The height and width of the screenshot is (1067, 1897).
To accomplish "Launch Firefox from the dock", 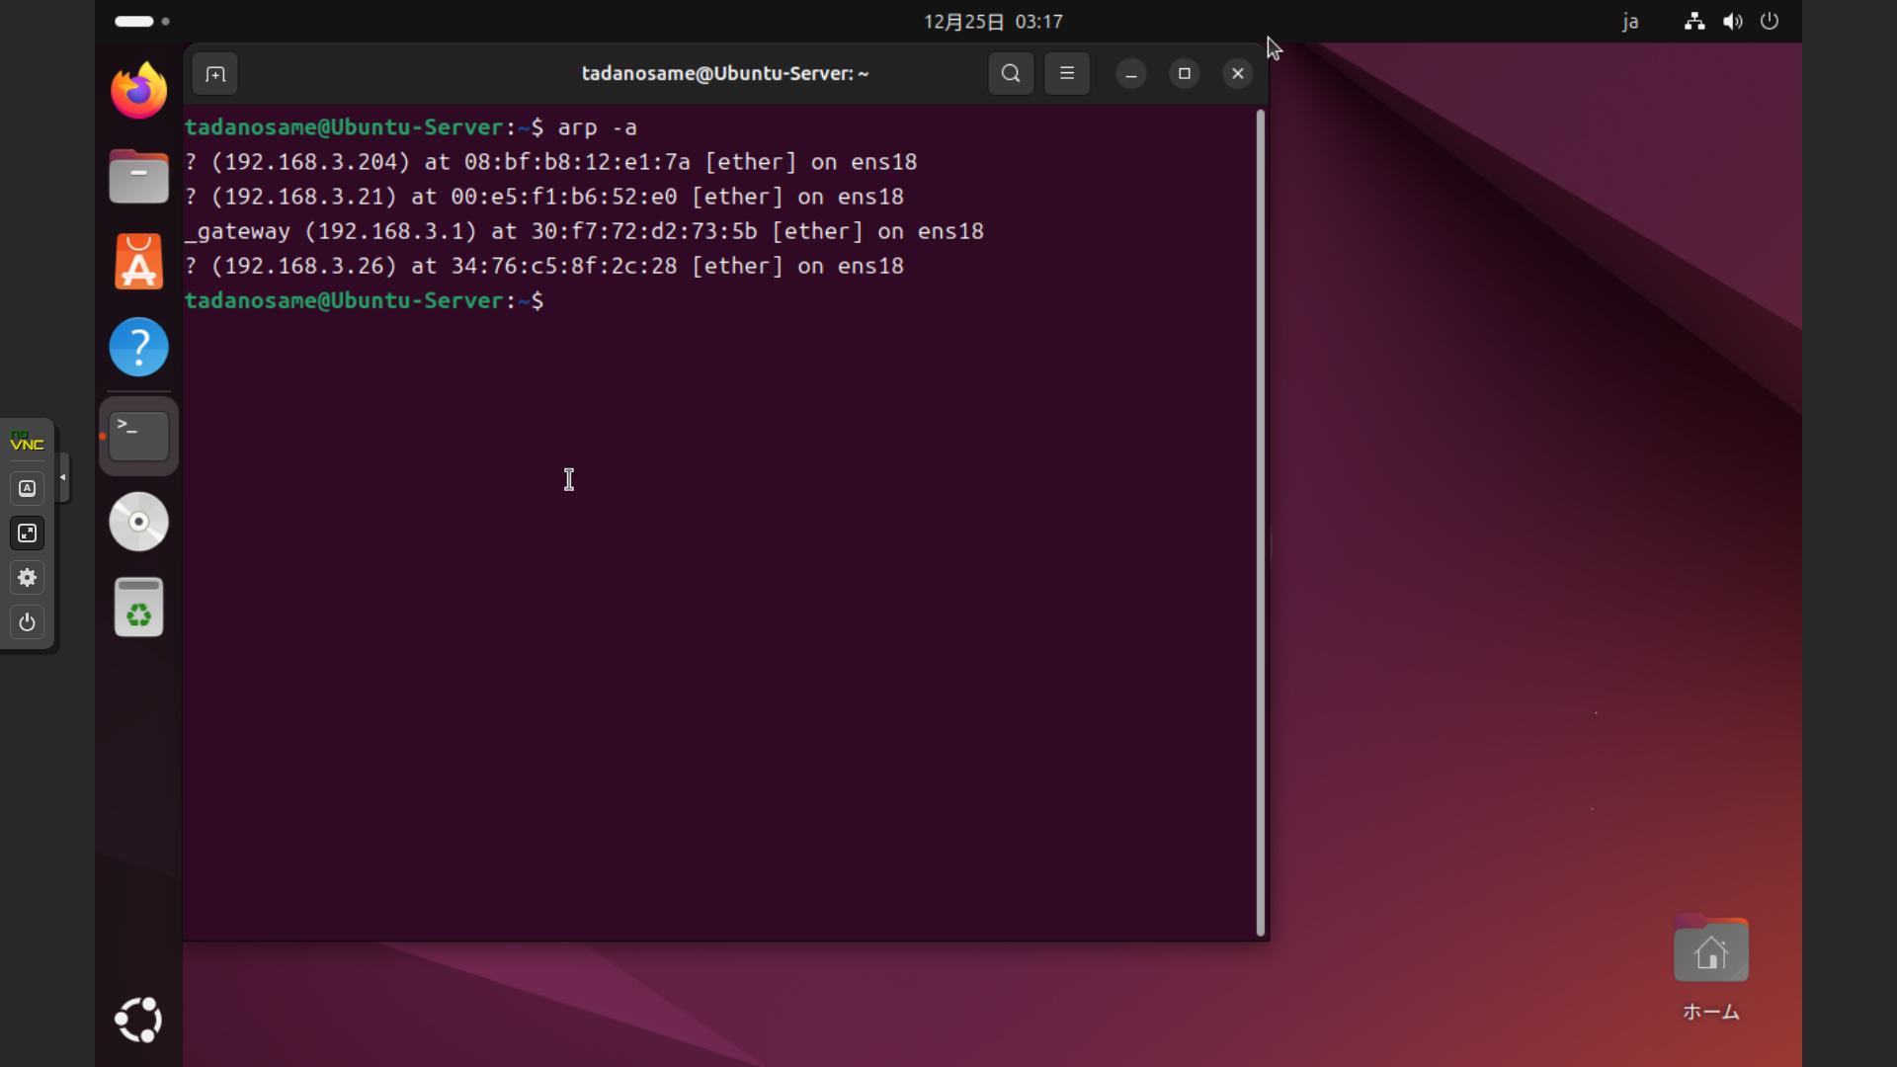I will click(x=138, y=91).
